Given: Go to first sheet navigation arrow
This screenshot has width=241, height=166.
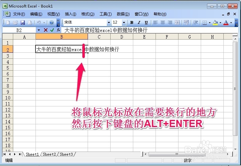Looking at the screenshot, I should [x=4, y=154].
